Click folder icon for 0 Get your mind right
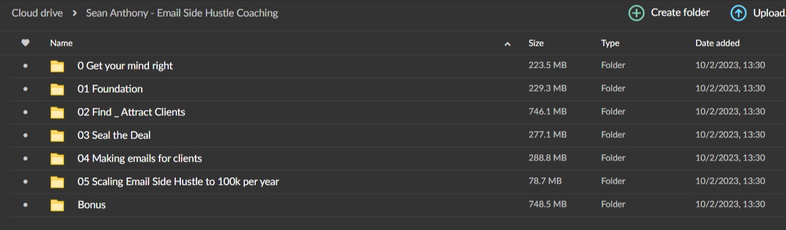786x230 pixels. (x=57, y=66)
